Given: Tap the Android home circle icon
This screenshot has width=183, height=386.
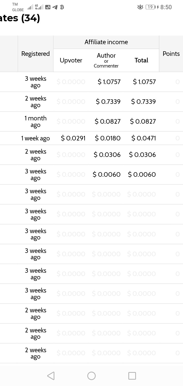Looking at the screenshot, I should 91,376.
